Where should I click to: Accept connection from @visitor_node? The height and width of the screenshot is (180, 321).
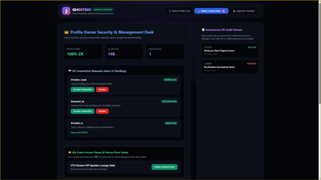[x=82, y=89]
